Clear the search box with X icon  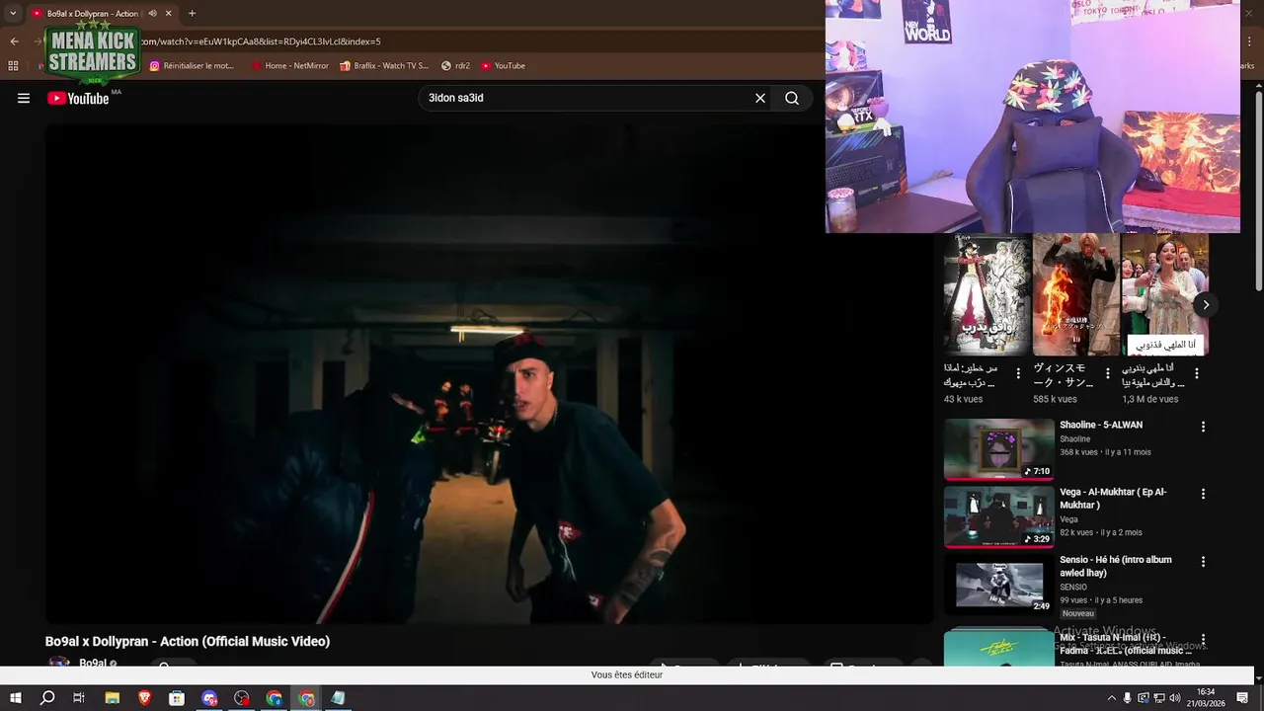point(760,98)
